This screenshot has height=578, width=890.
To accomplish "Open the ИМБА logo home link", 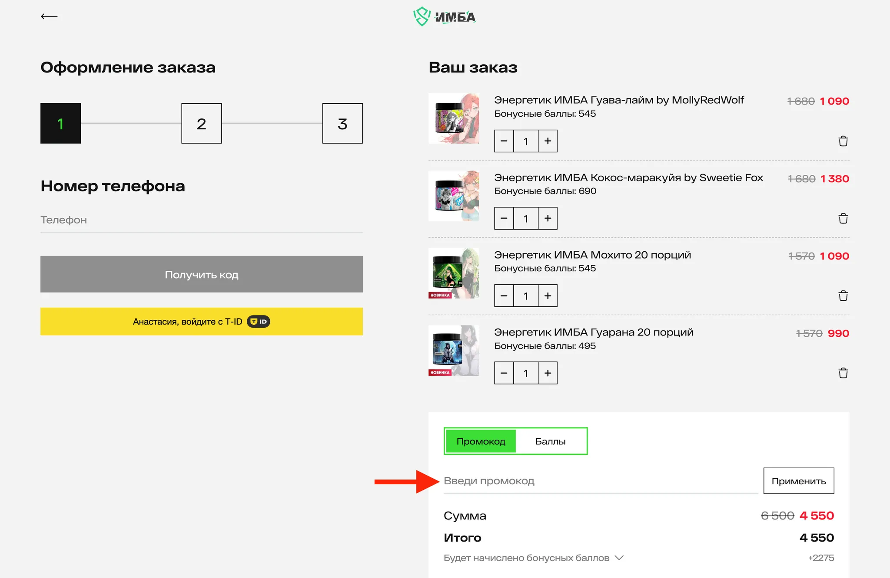I will (444, 16).
